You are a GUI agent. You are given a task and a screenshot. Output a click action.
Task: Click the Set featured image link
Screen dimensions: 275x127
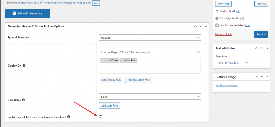pos(227,85)
